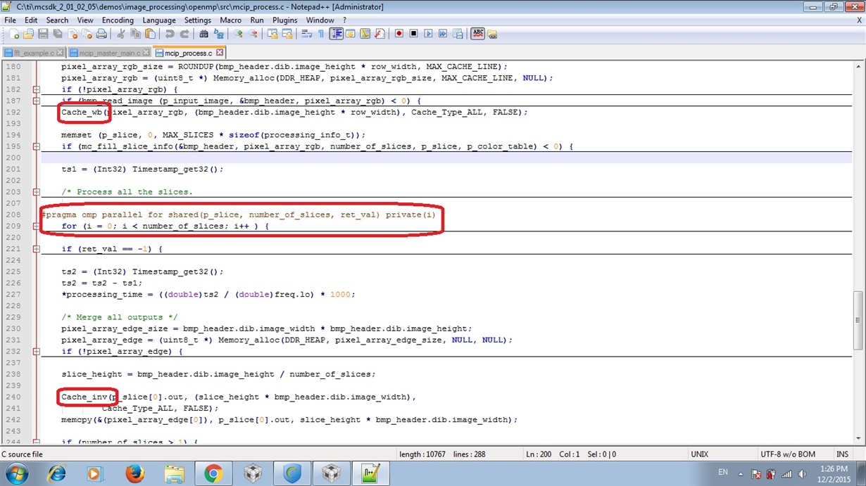Toggle INS insert mode in the status bar
The width and height of the screenshot is (866, 486).
842,454
